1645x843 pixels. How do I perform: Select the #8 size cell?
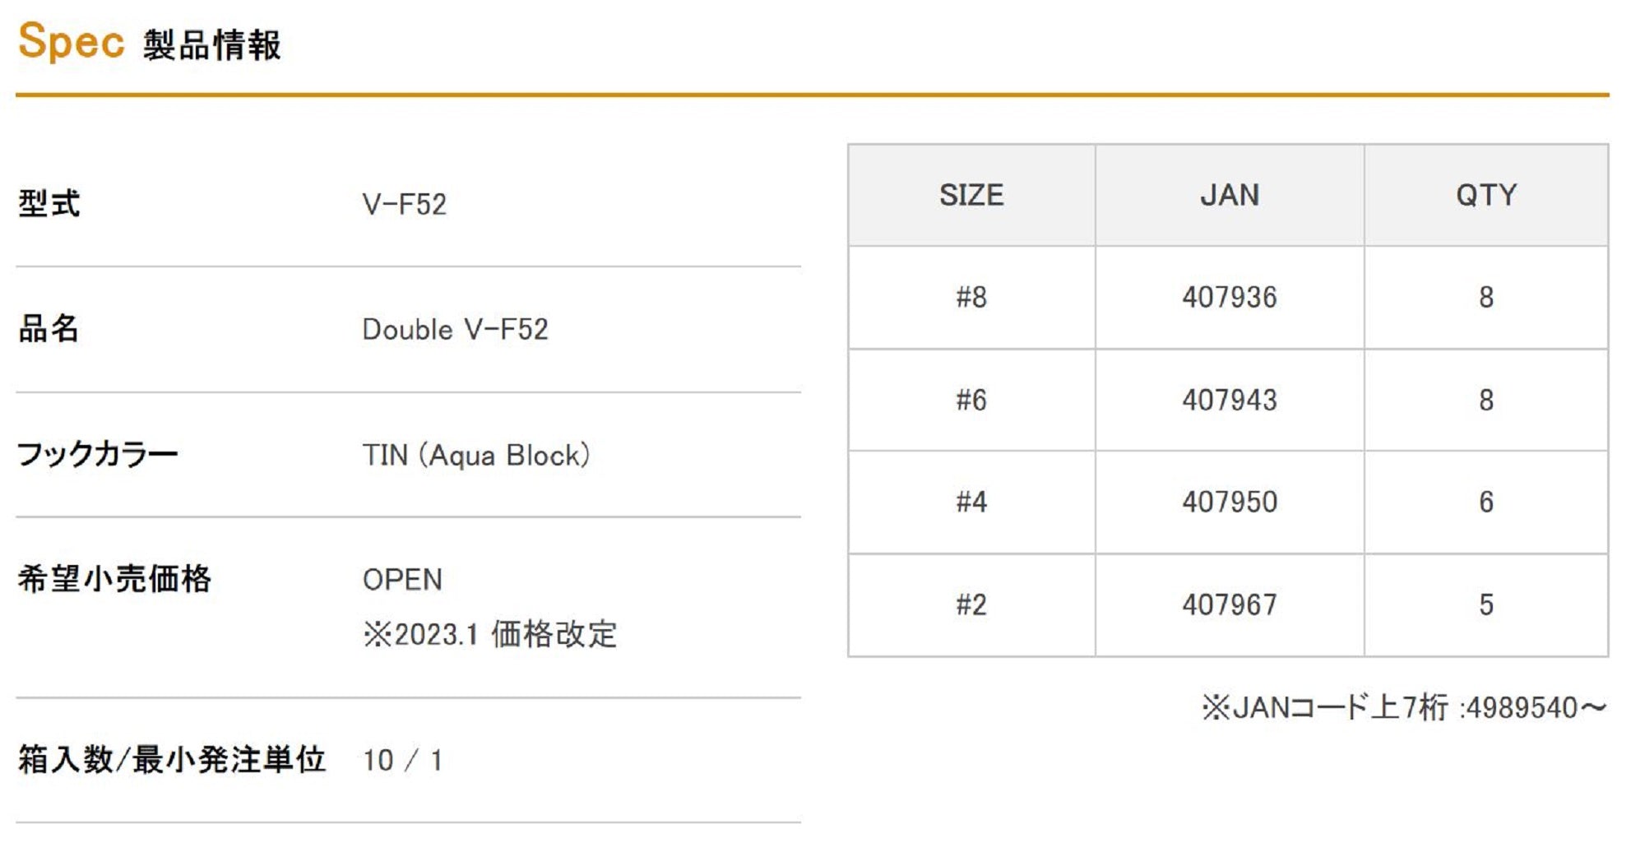[x=971, y=298]
